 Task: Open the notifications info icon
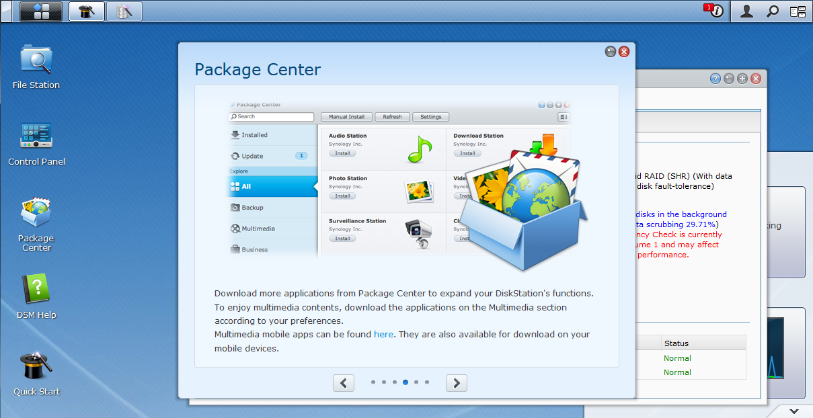pyautogui.click(x=715, y=11)
